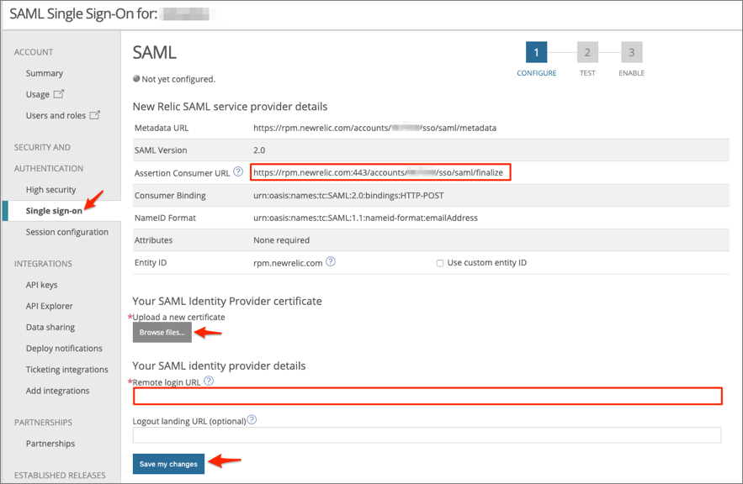743x484 pixels.
Task: Click Save my changes button
Action: 168,464
